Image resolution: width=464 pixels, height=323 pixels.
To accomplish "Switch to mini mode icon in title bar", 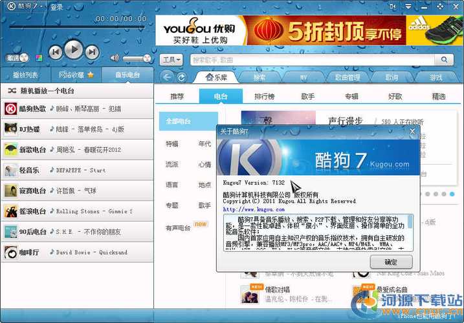I will pos(393,6).
